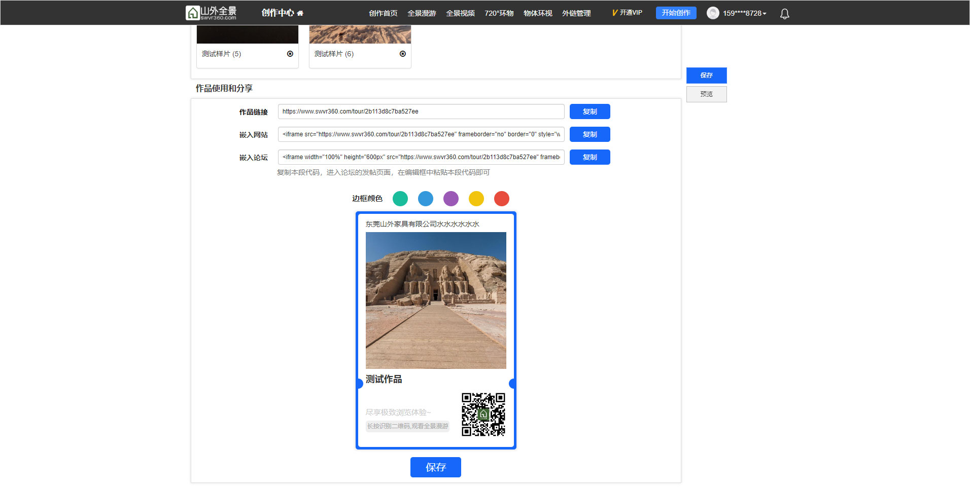Click the VIP badge 开通VIP
Image resolution: width=970 pixels, height=487 pixels.
(x=627, y=13)
